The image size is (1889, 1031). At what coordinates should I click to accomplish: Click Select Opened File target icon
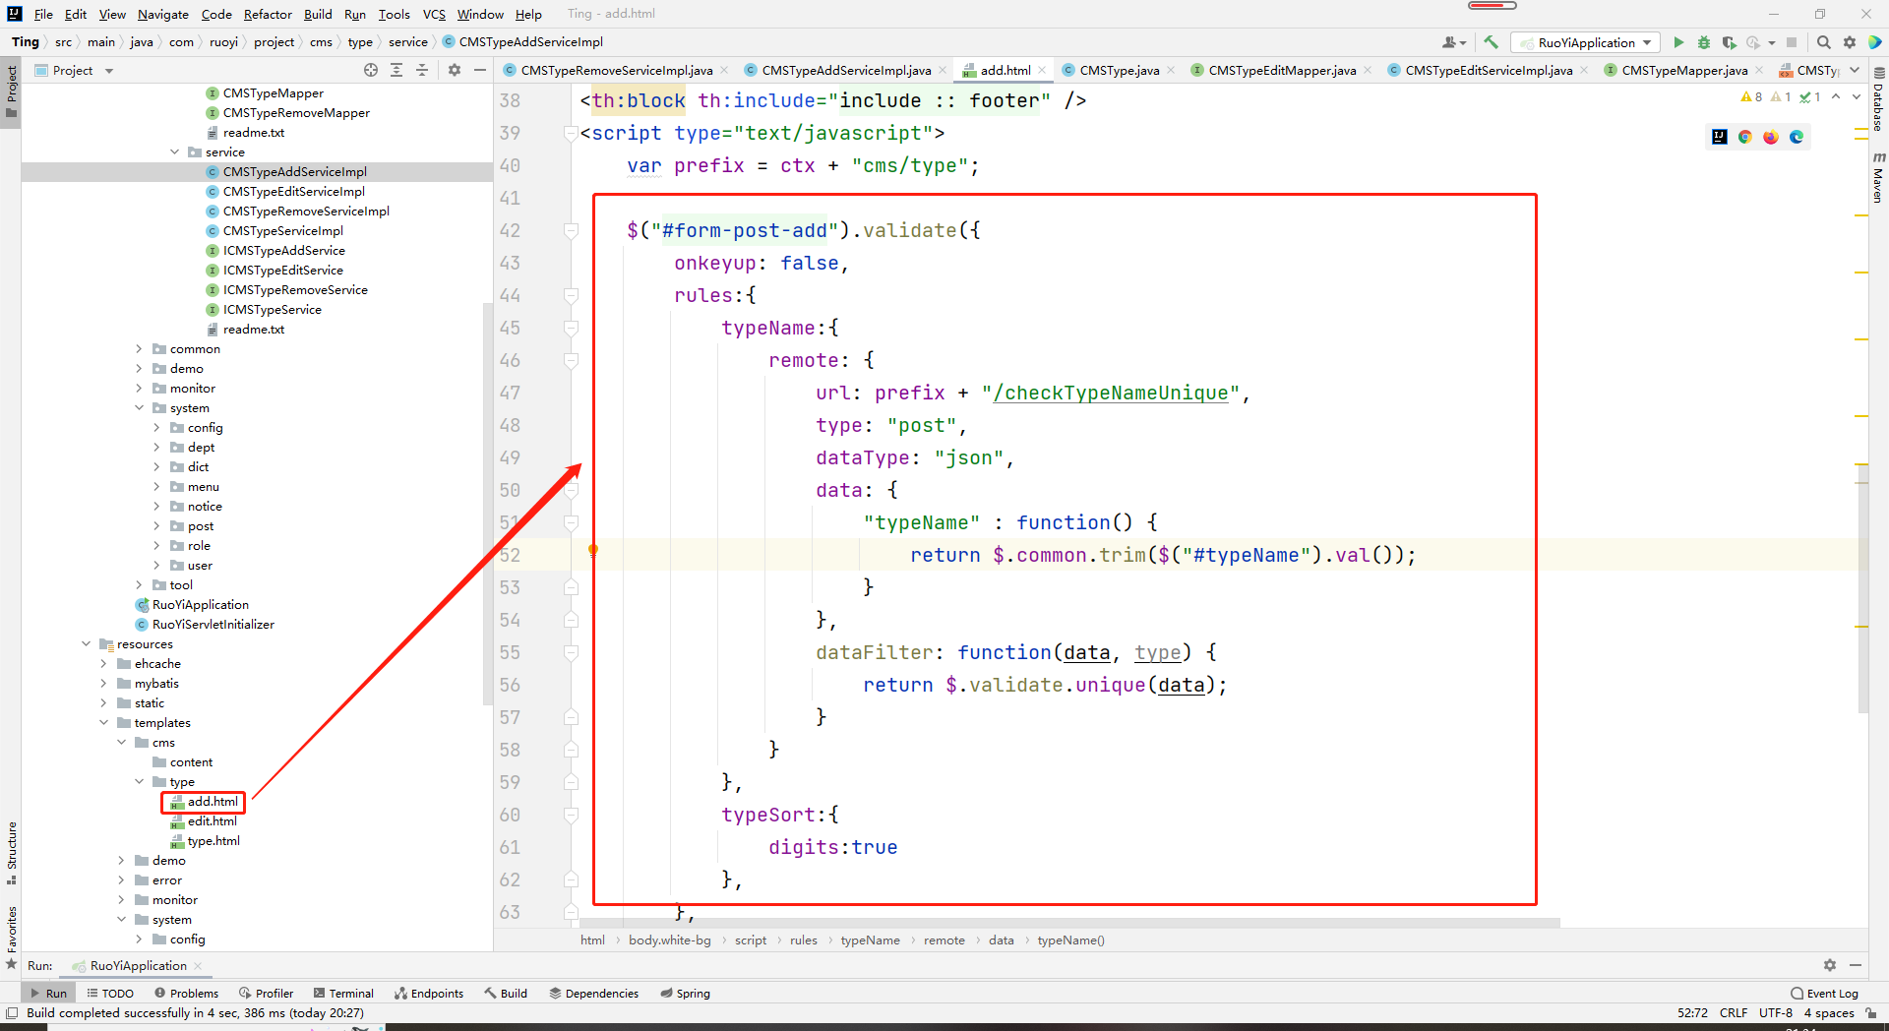pos(371,70)
